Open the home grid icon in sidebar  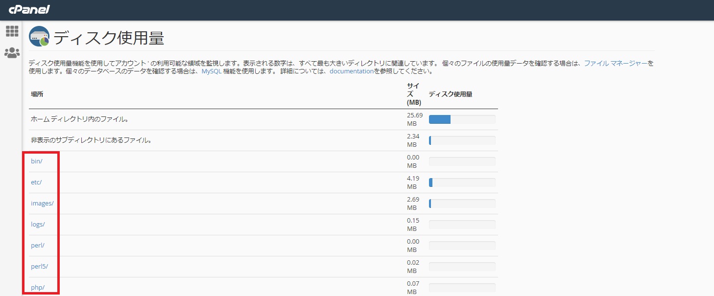(x=12, y=31)
